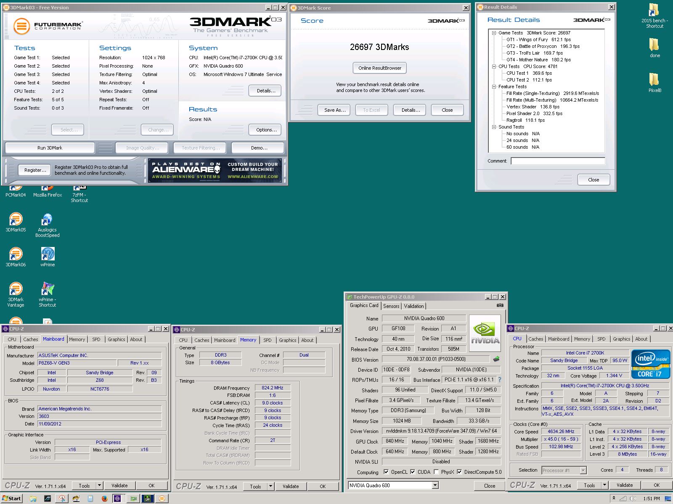Collapse the CPU Tests tree node

coord(494,66)
